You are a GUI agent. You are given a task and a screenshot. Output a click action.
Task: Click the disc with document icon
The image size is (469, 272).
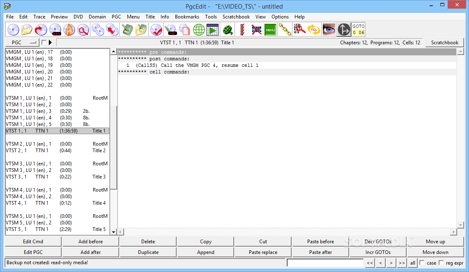pos(184,30)
